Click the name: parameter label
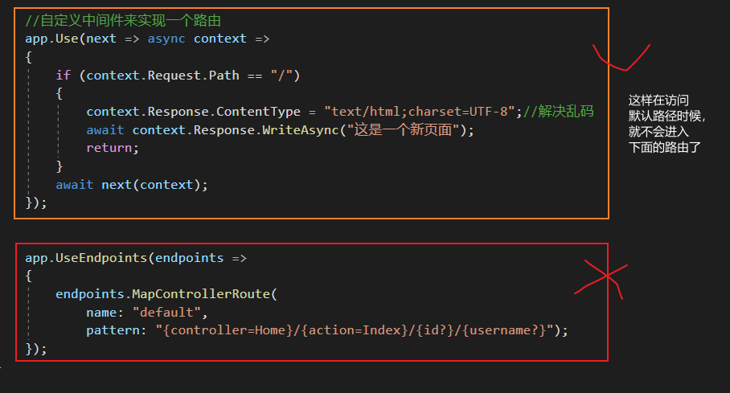The image size is (730, 393). click(x=105, y=313)
